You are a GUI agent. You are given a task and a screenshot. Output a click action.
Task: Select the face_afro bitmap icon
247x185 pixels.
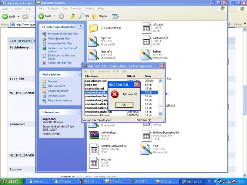pyautogui.click(x=93, y=54)
